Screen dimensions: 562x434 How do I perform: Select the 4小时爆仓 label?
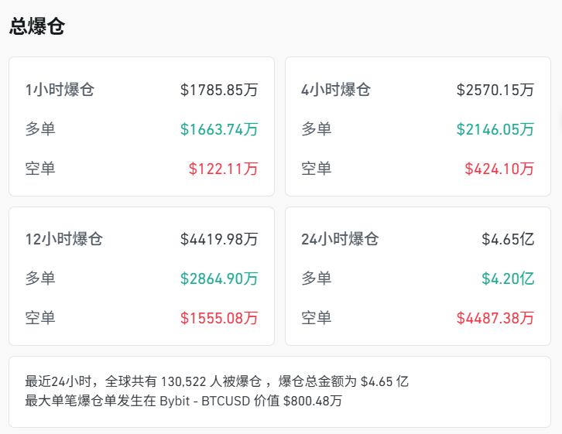[x=336, y=90]
